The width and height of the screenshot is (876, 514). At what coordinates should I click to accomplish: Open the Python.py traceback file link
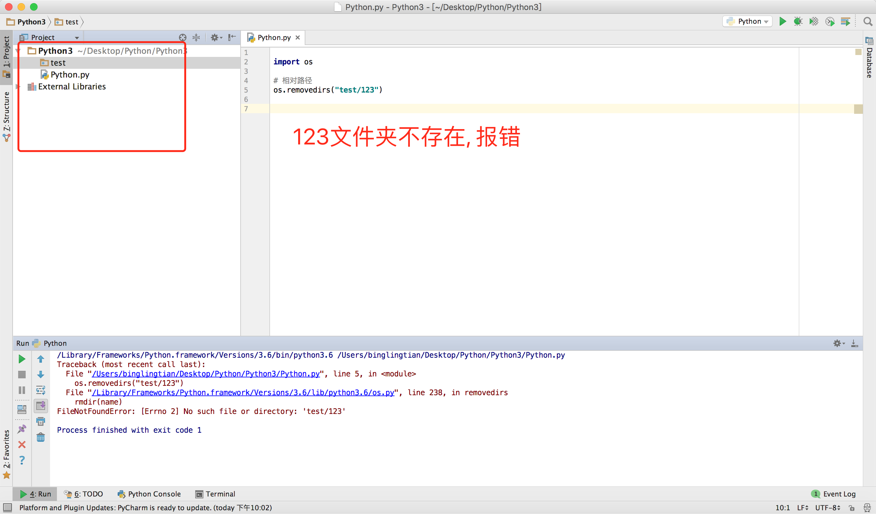(x=206, y=374)
